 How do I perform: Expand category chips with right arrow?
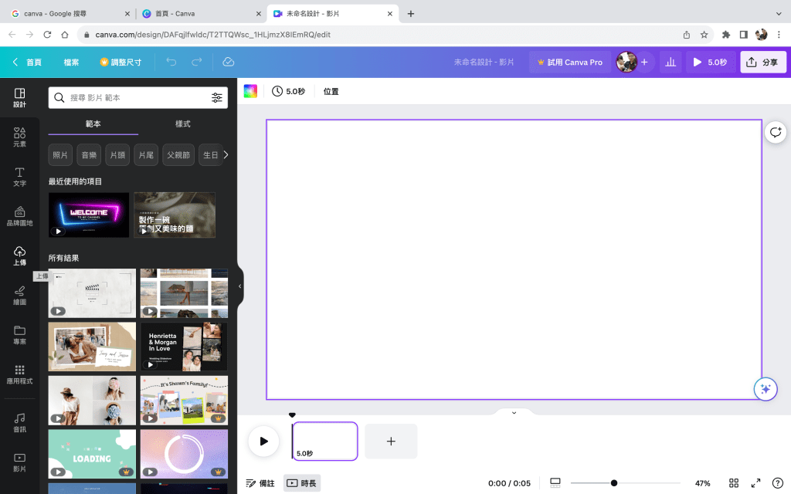pos(226,155)
